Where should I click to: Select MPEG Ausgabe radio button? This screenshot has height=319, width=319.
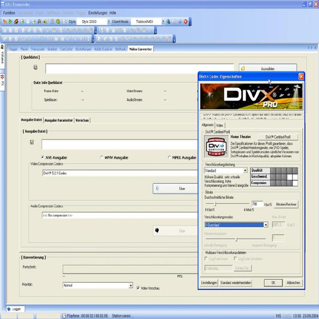pyautogui.click(x=169, y=157)
